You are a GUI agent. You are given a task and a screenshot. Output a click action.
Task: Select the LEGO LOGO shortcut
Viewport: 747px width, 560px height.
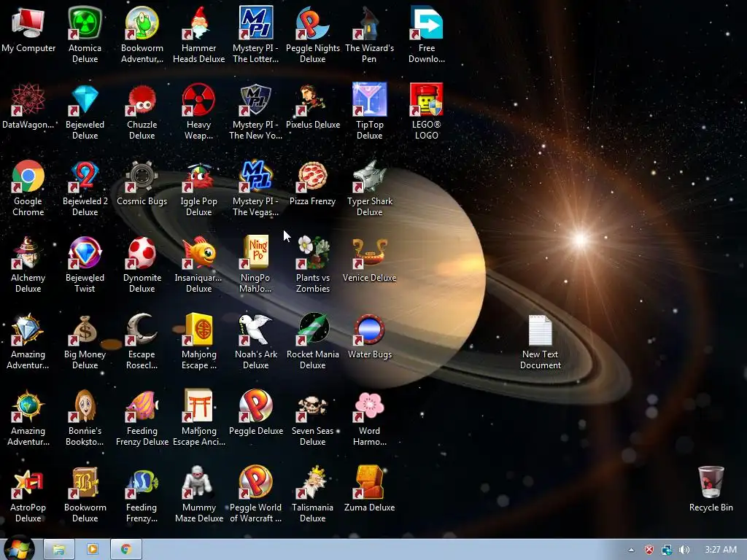pyautogui.click(x=426, y=100)
